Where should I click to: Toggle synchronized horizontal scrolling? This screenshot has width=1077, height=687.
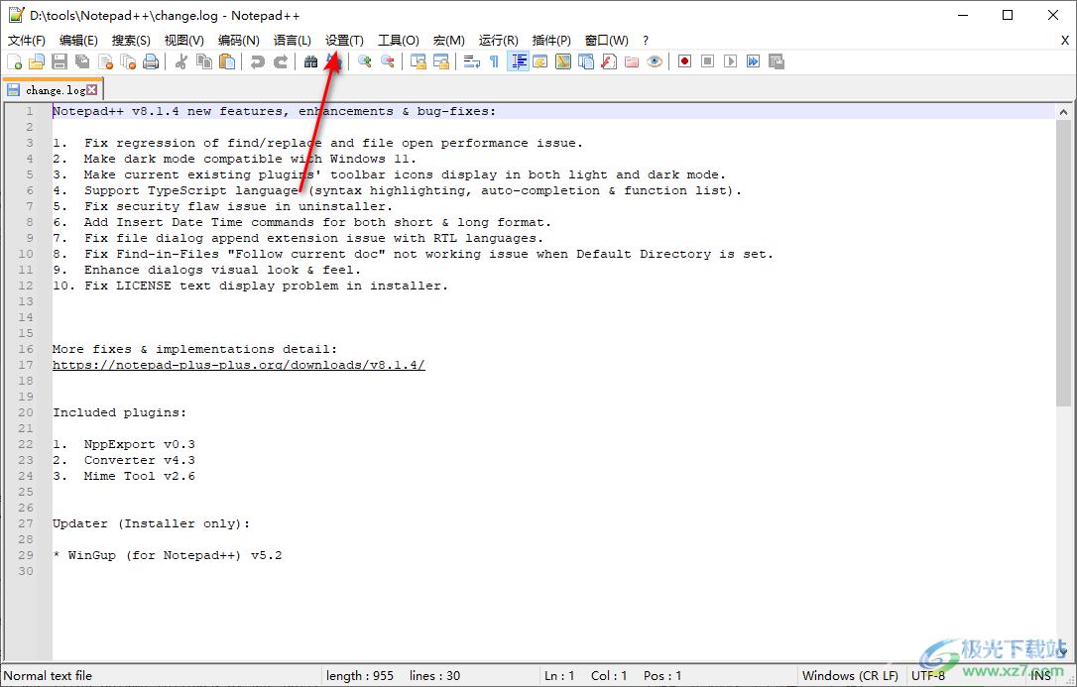[441, 61]
